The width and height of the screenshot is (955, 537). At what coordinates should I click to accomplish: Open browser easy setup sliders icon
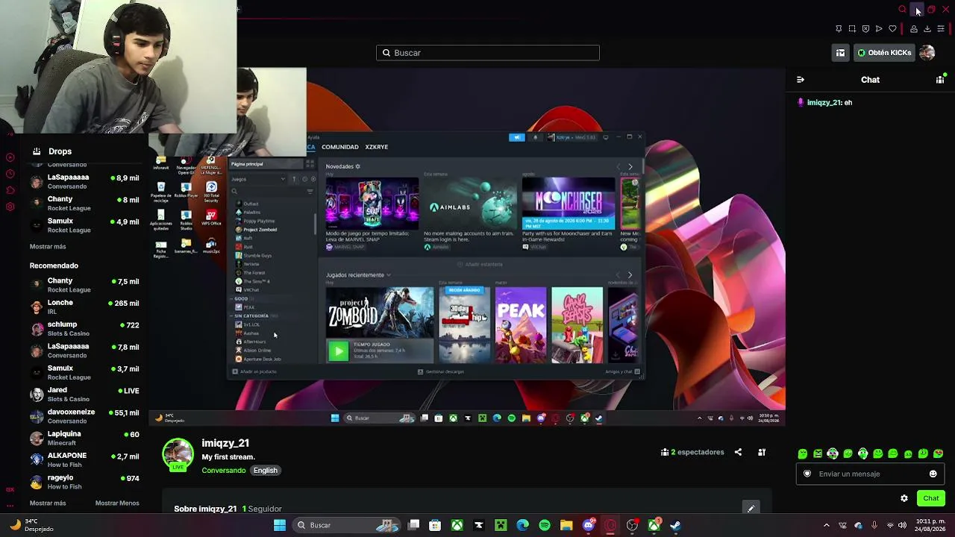941,29
